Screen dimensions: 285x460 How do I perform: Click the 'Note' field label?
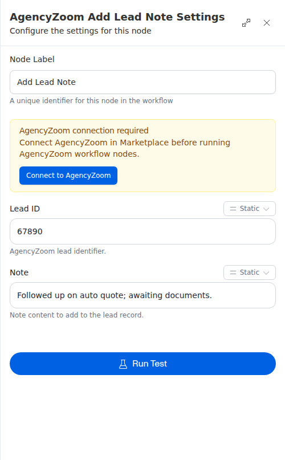point(19,272)
